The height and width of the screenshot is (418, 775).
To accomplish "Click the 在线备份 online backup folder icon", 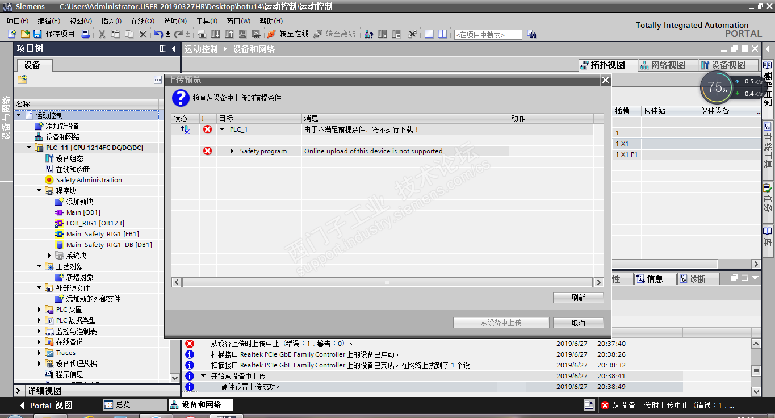I will coord(49,342).
